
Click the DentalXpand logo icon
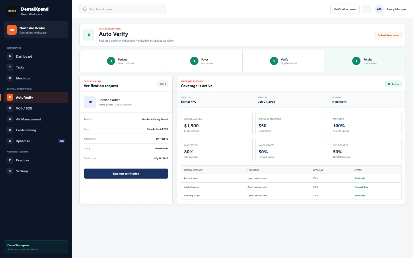[x=12, y=11]
